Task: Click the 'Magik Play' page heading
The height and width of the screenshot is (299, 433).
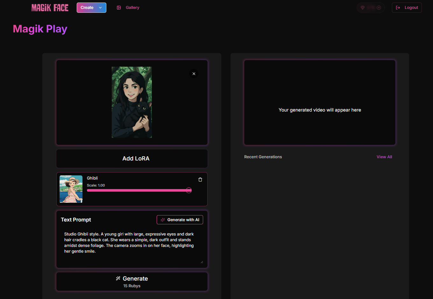Action: click(x=40, y=29)
